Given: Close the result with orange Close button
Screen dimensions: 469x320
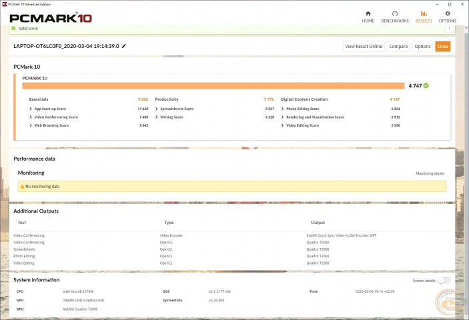Looking at the screenshot, I should tap(443, 46).
